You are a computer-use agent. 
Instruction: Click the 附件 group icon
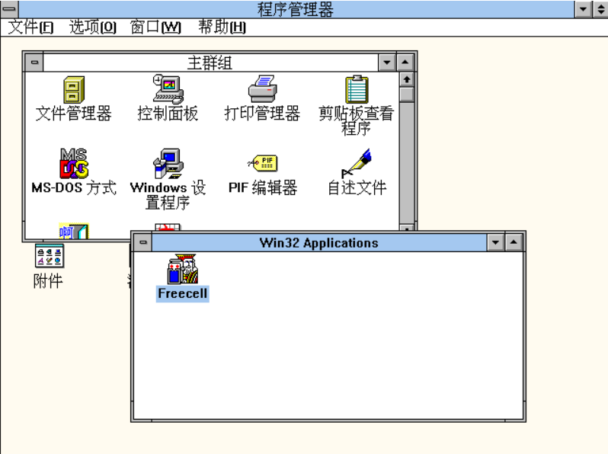[x=49, y=257]
